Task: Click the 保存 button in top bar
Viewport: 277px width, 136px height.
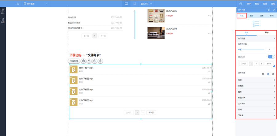Action: 249,3
